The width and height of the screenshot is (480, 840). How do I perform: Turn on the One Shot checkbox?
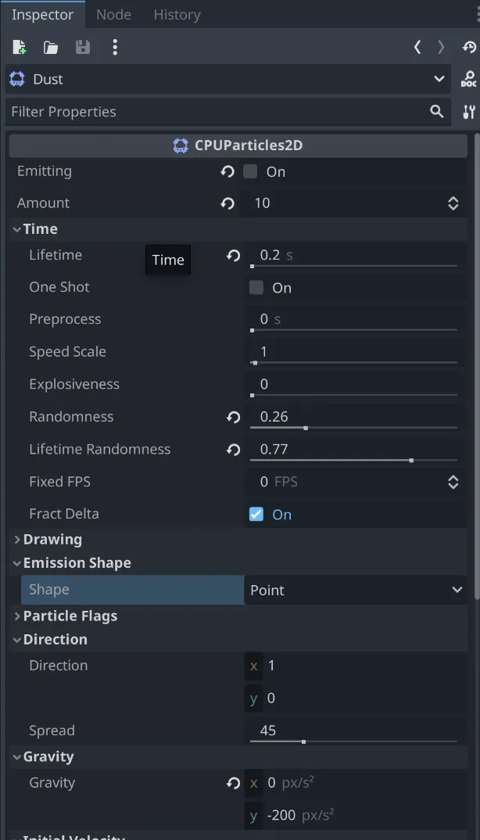click(x=256, y=288)
